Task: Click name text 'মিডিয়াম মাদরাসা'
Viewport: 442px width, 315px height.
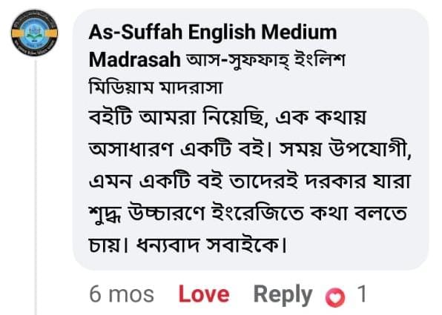Action: tap(156, 88)
